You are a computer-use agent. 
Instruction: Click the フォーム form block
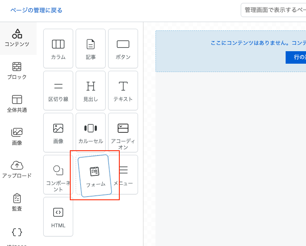pyautogui.click(x=95, y=176)
